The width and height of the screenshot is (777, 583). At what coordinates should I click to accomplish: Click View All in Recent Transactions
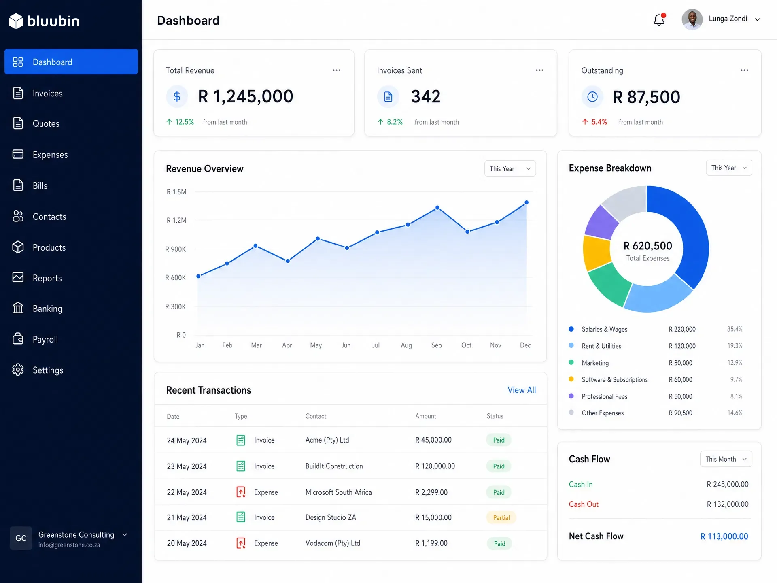click(x=522, y=390)
